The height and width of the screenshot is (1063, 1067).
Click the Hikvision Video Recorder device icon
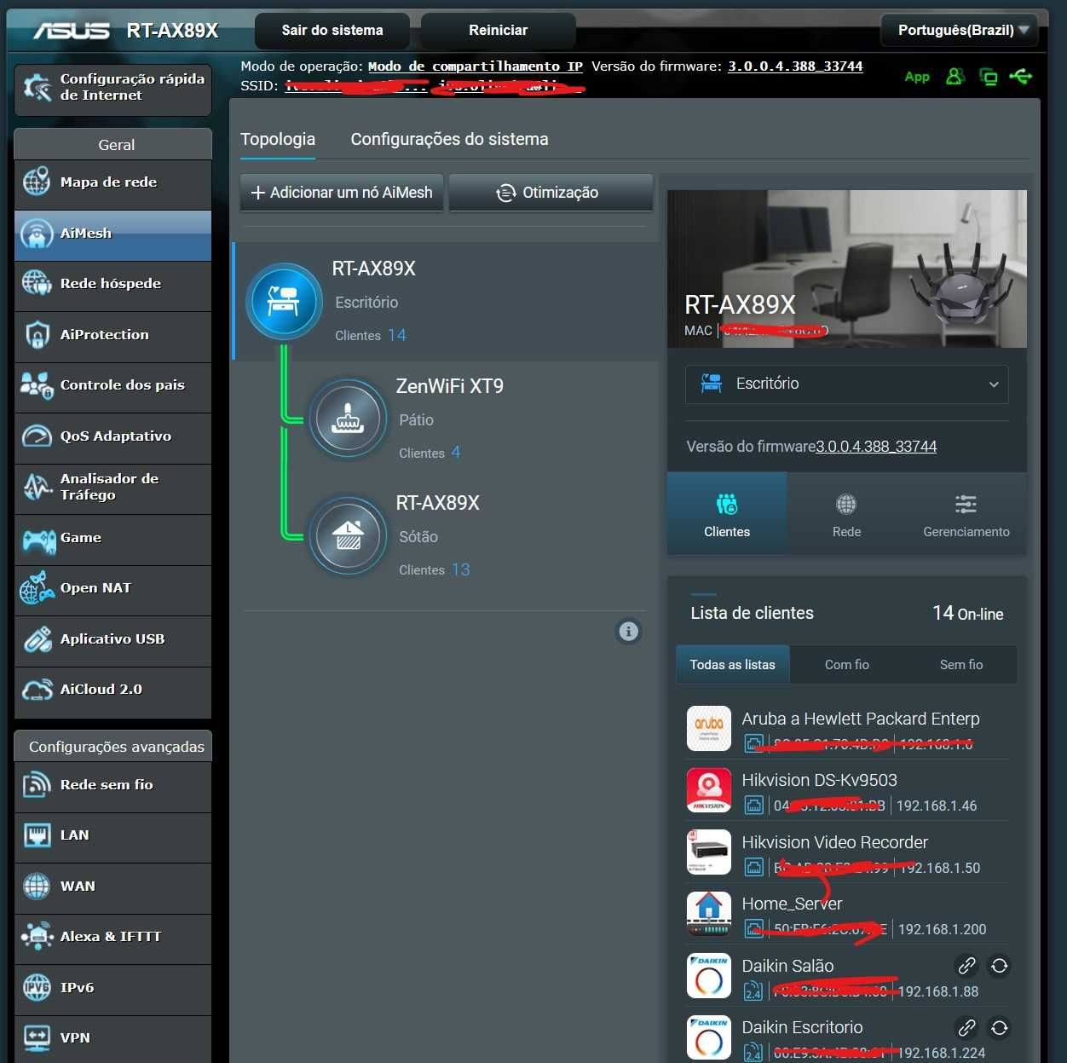(709, 852)
